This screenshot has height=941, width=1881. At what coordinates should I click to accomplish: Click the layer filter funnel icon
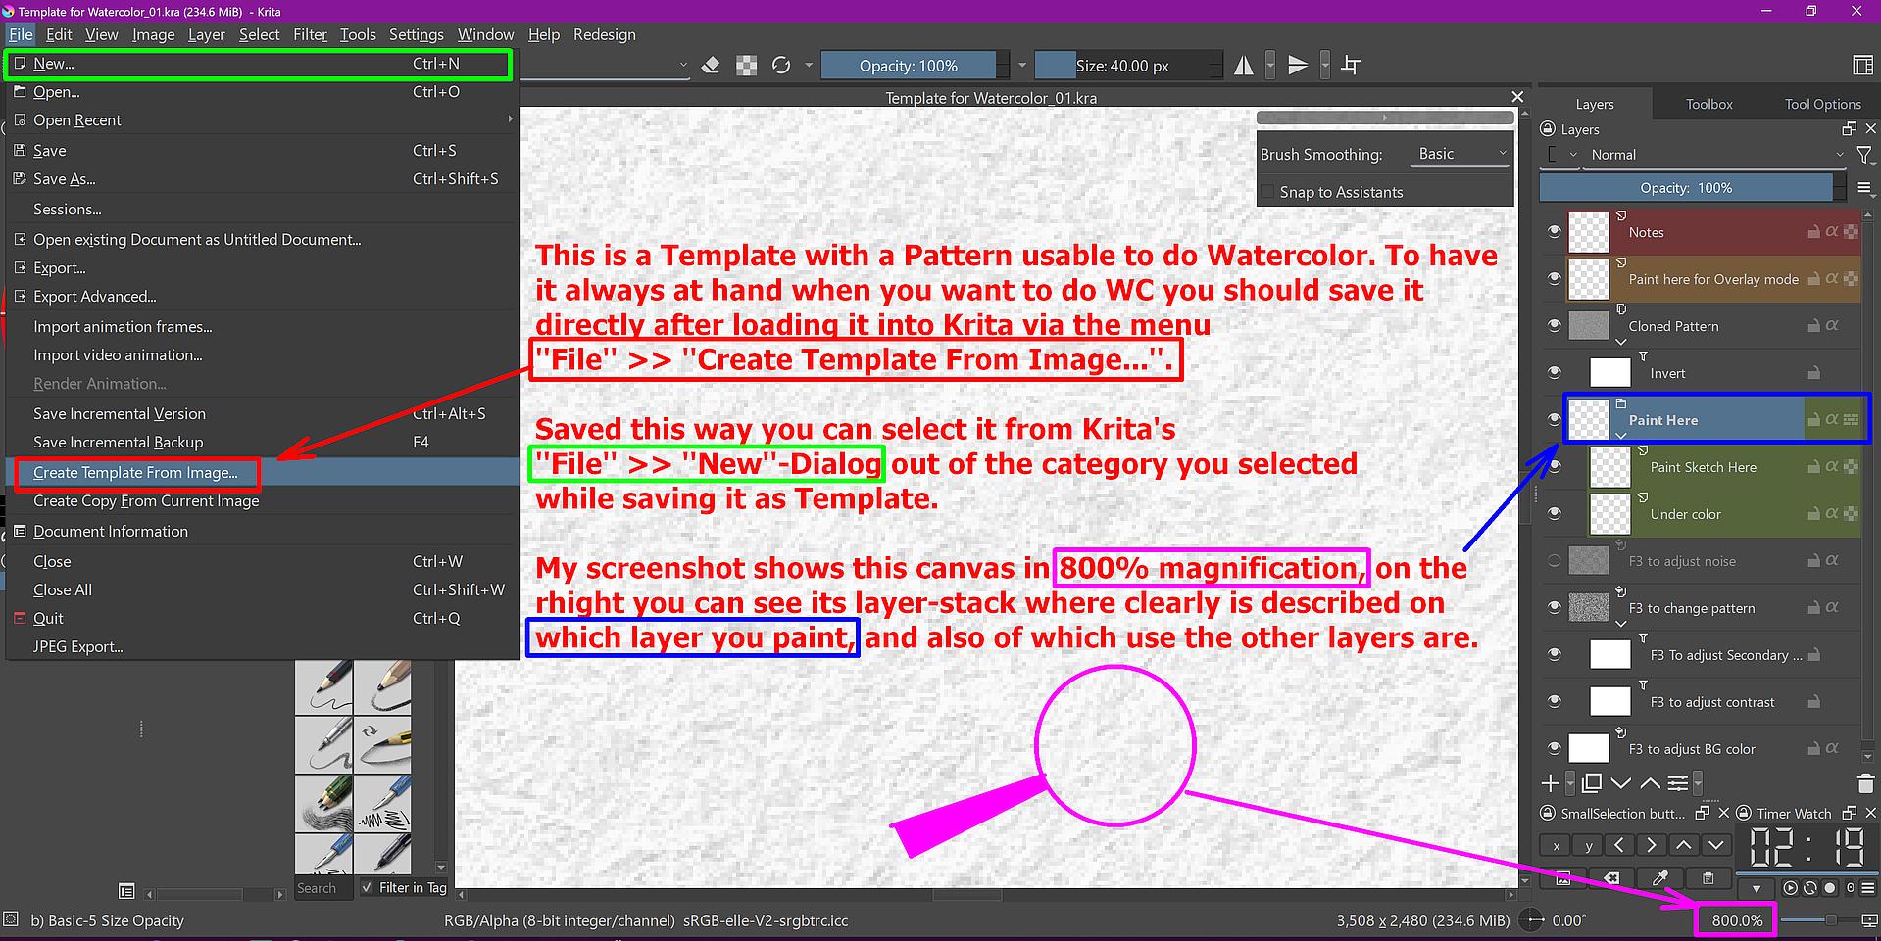(1864, 155)
